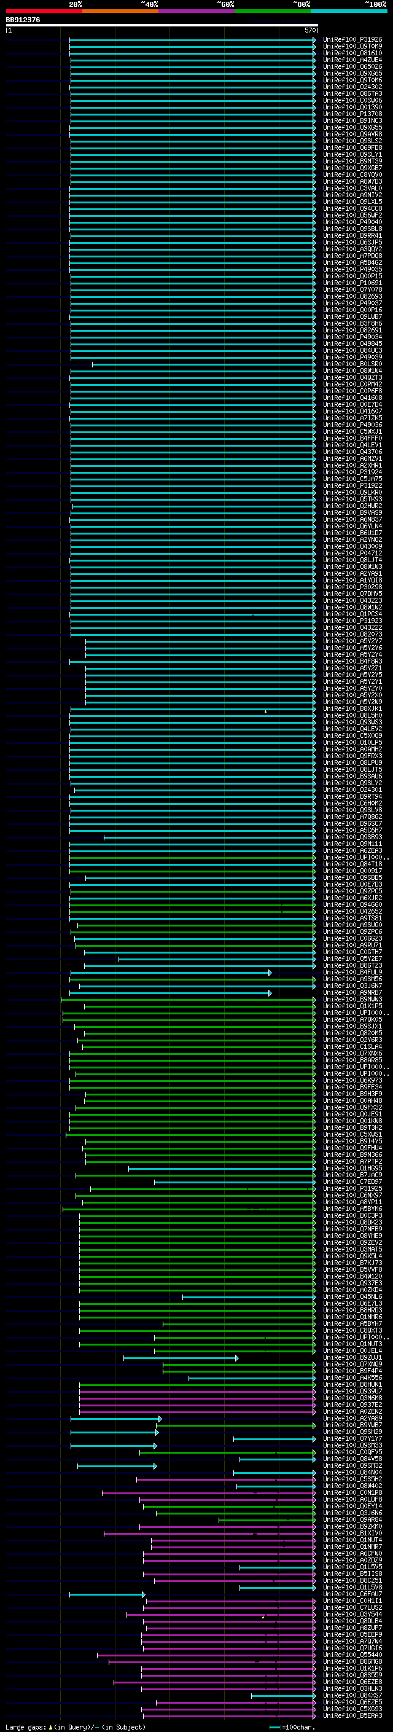Open hit UniRef100_Q9T0M9
This screenshot has height=1732, width=393.
click(352, 47)
